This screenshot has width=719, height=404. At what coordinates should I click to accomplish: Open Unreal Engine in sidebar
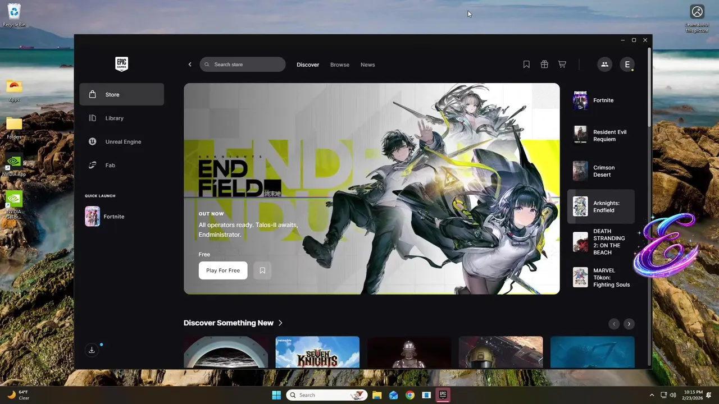pyautogui.click(x=121, y=141)
